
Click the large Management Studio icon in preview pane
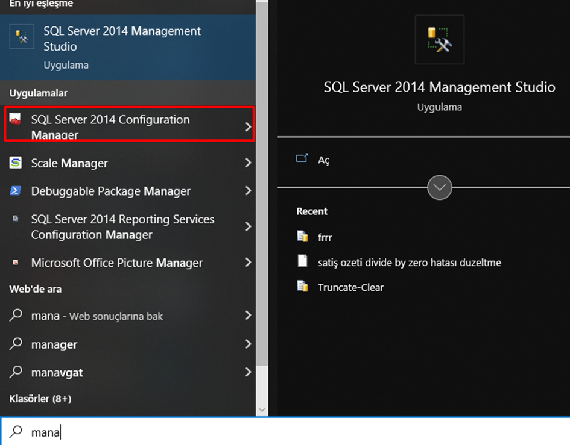point(440,40)
